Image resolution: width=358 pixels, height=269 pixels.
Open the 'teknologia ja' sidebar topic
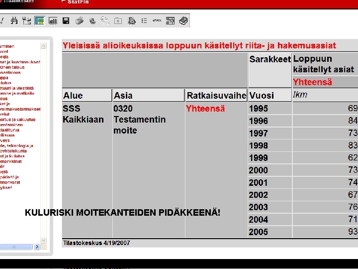pyautogui.click(x=16, y=145)
